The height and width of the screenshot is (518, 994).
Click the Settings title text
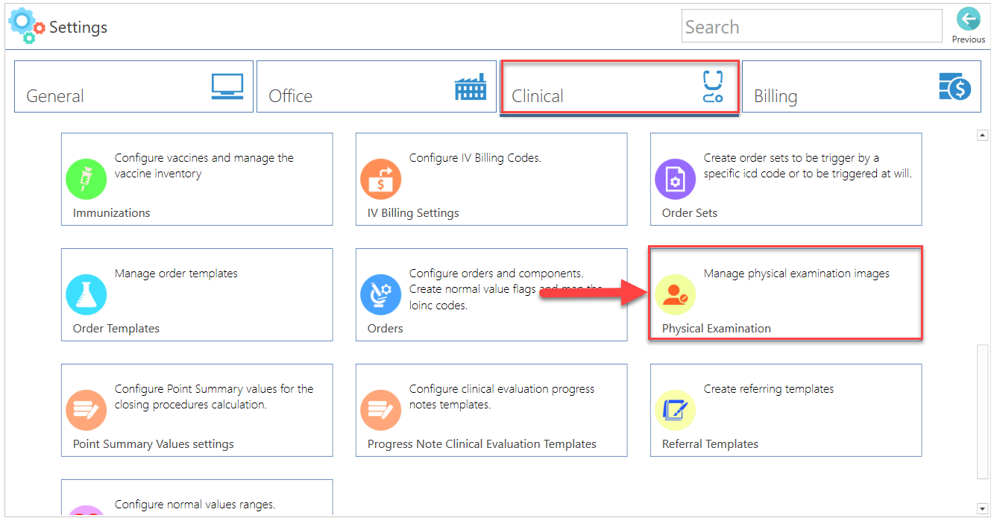tap(78, 28)
